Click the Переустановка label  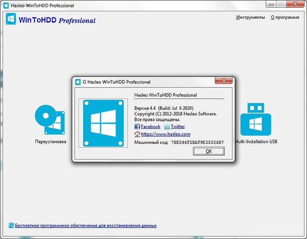[50, 142]
